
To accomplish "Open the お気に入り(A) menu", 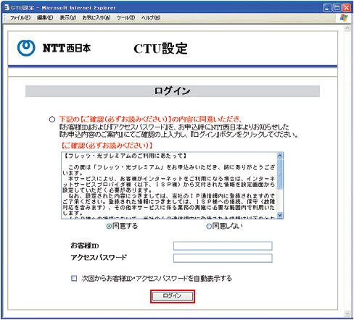I will point(96,17).
